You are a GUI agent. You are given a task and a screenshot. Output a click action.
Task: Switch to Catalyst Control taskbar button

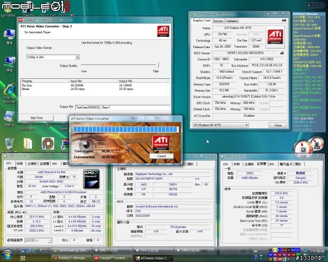112,258
